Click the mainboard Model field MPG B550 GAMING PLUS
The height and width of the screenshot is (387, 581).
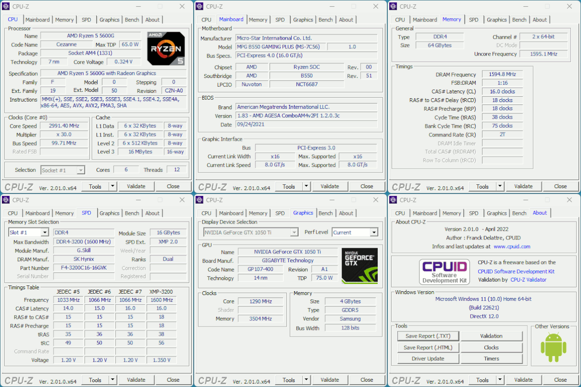pyautogui.click(x=281, y=47)
